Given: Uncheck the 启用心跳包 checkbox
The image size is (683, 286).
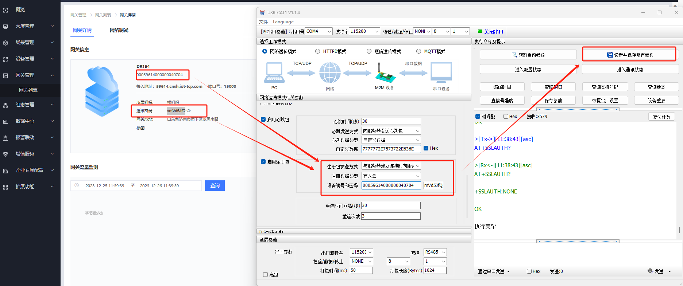Looking at the screenshot, I should [x=263, y=120].
